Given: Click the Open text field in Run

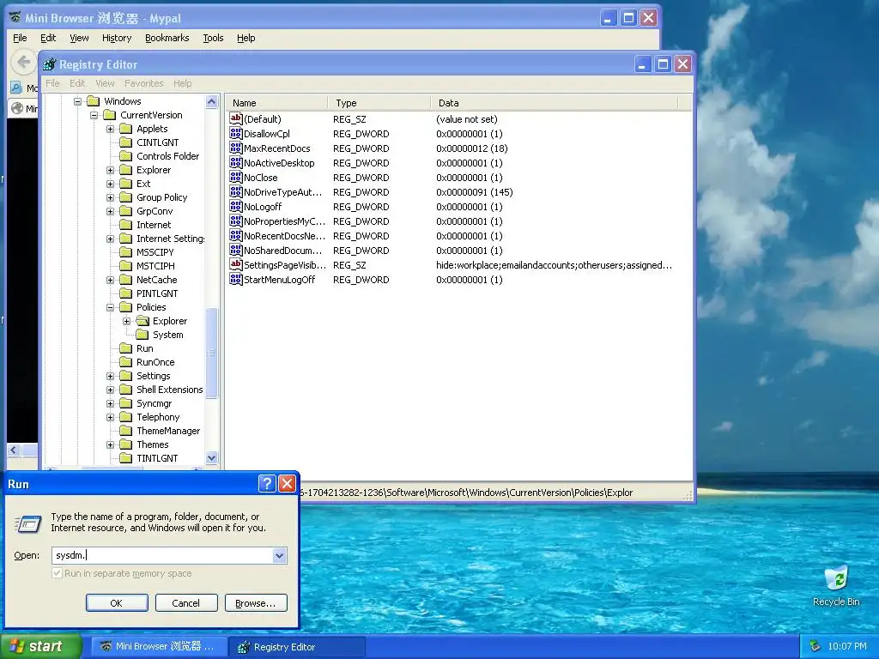Looking at the screenshot, I should tap(162, 555).
